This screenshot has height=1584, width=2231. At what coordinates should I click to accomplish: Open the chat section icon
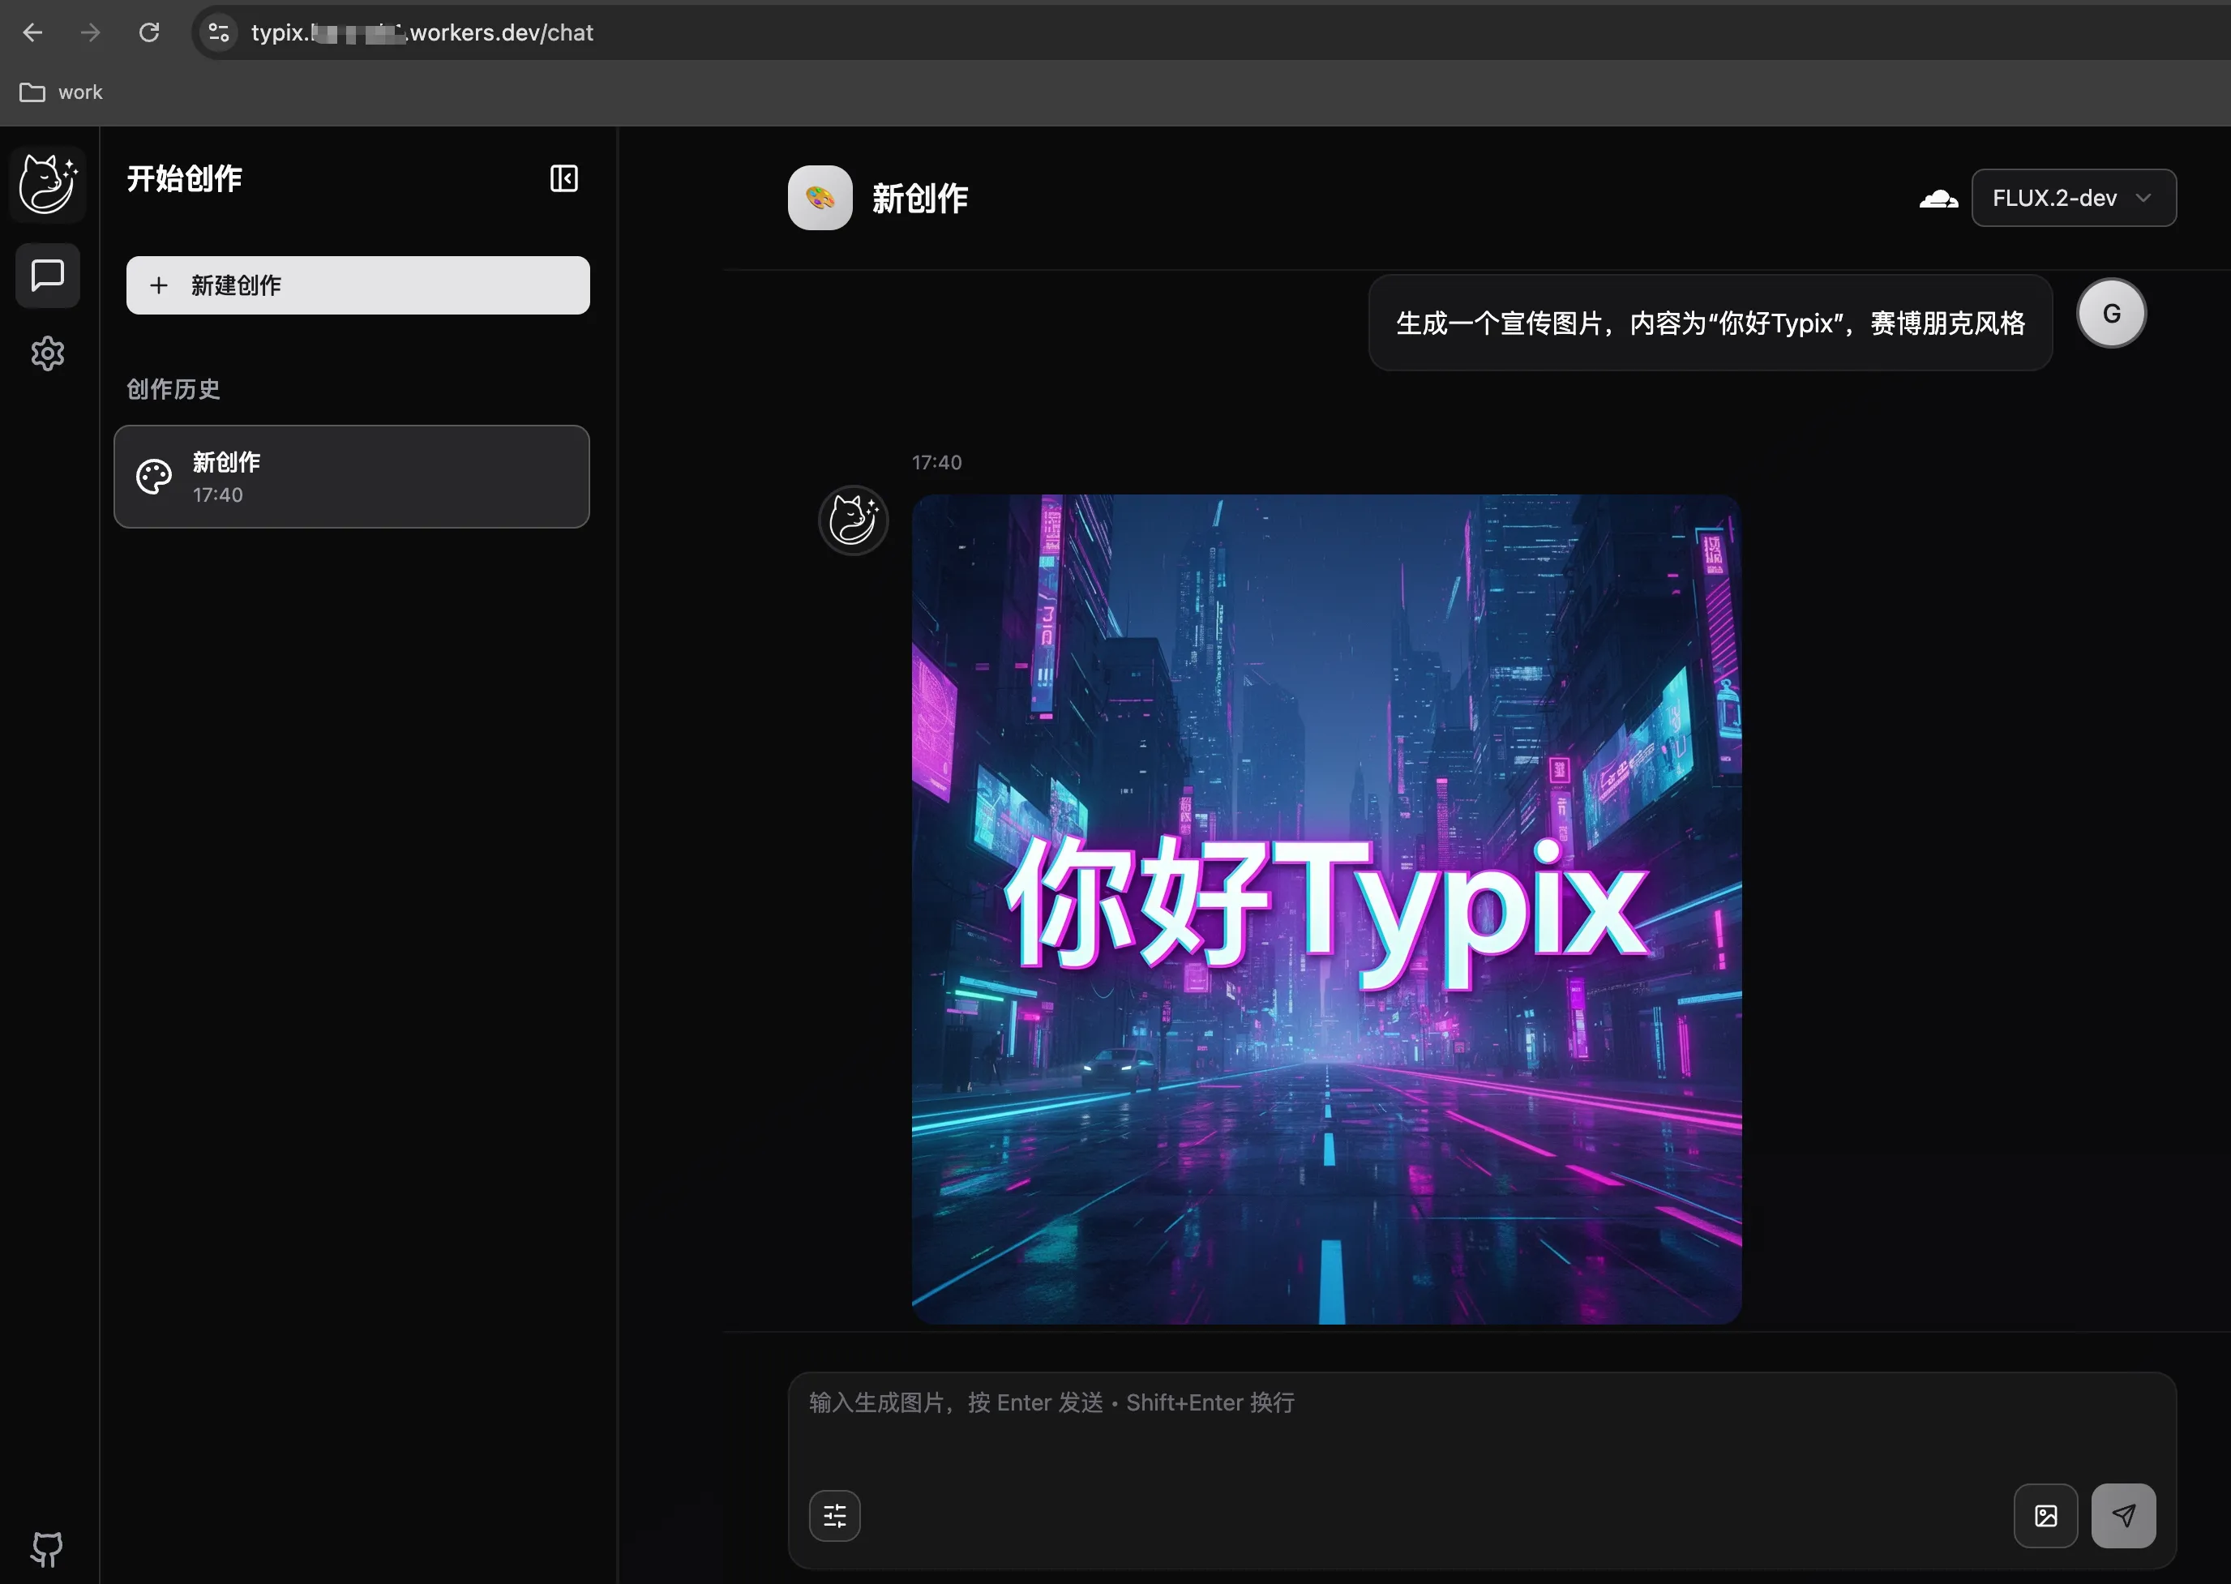[47, 275]
